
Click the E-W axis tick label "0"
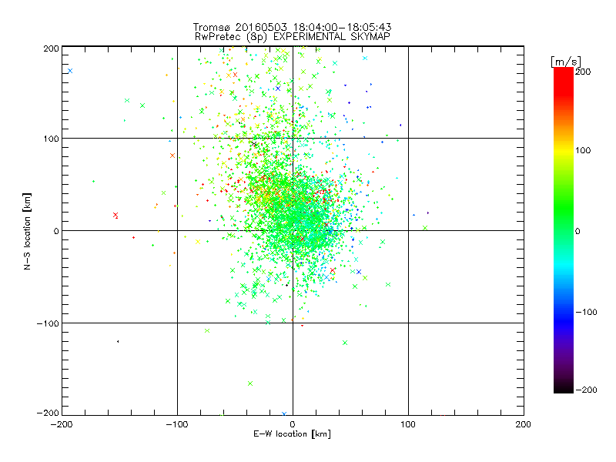[293, 424]
